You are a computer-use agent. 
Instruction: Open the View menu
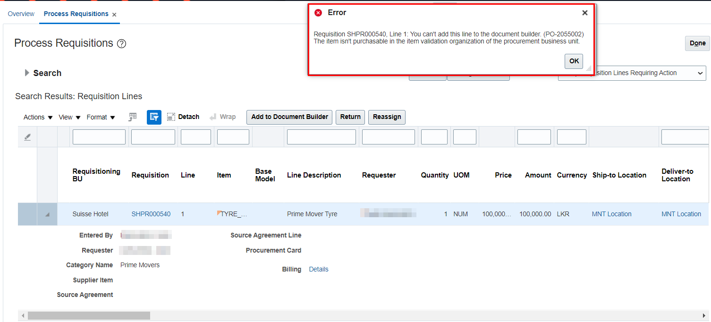(x=69, y=117)
